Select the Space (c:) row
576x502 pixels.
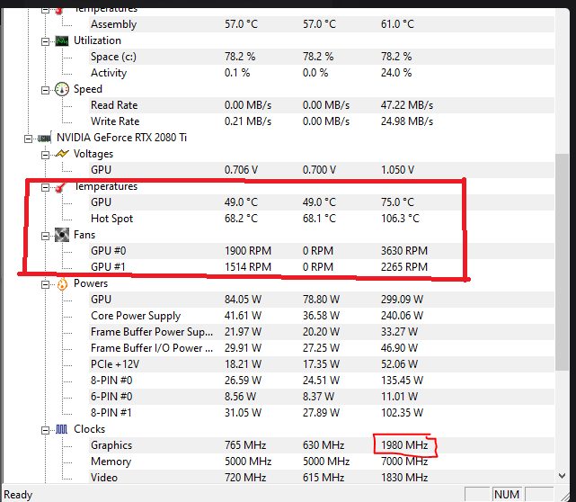[322, 57]
